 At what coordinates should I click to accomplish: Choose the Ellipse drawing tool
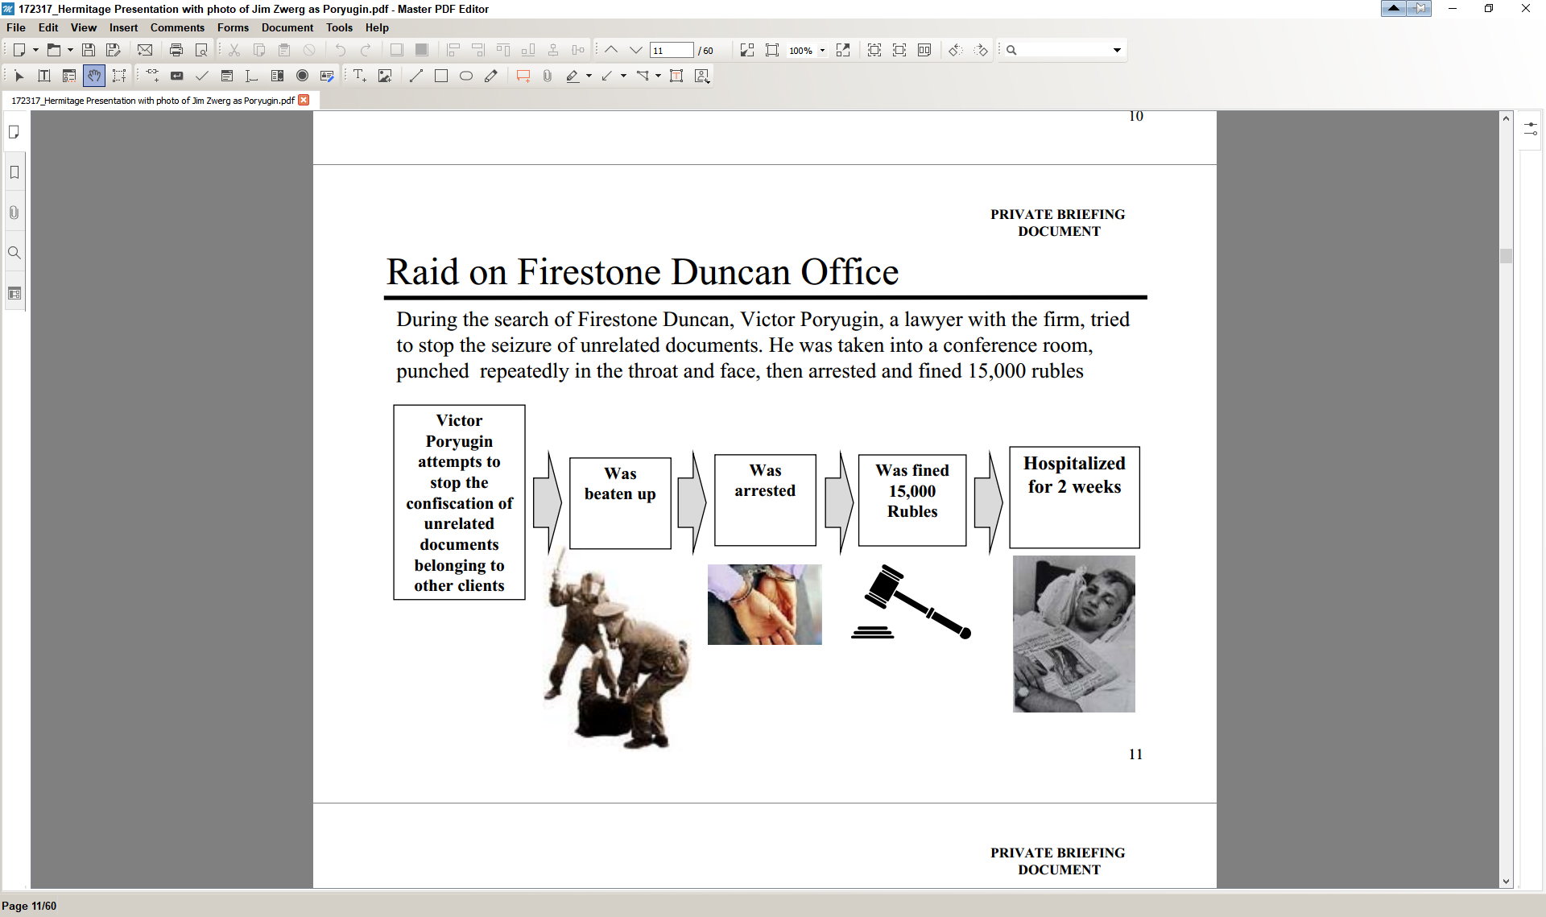click(x=466, y=76)
